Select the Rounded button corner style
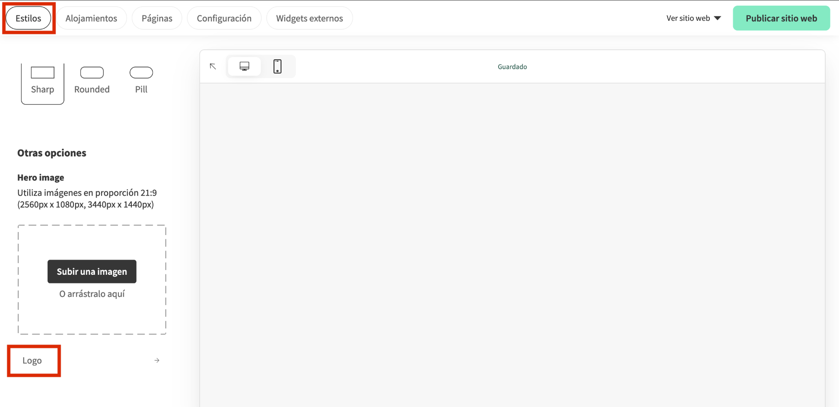This screenshot has width=839, height=407. (x=92, y=80)
